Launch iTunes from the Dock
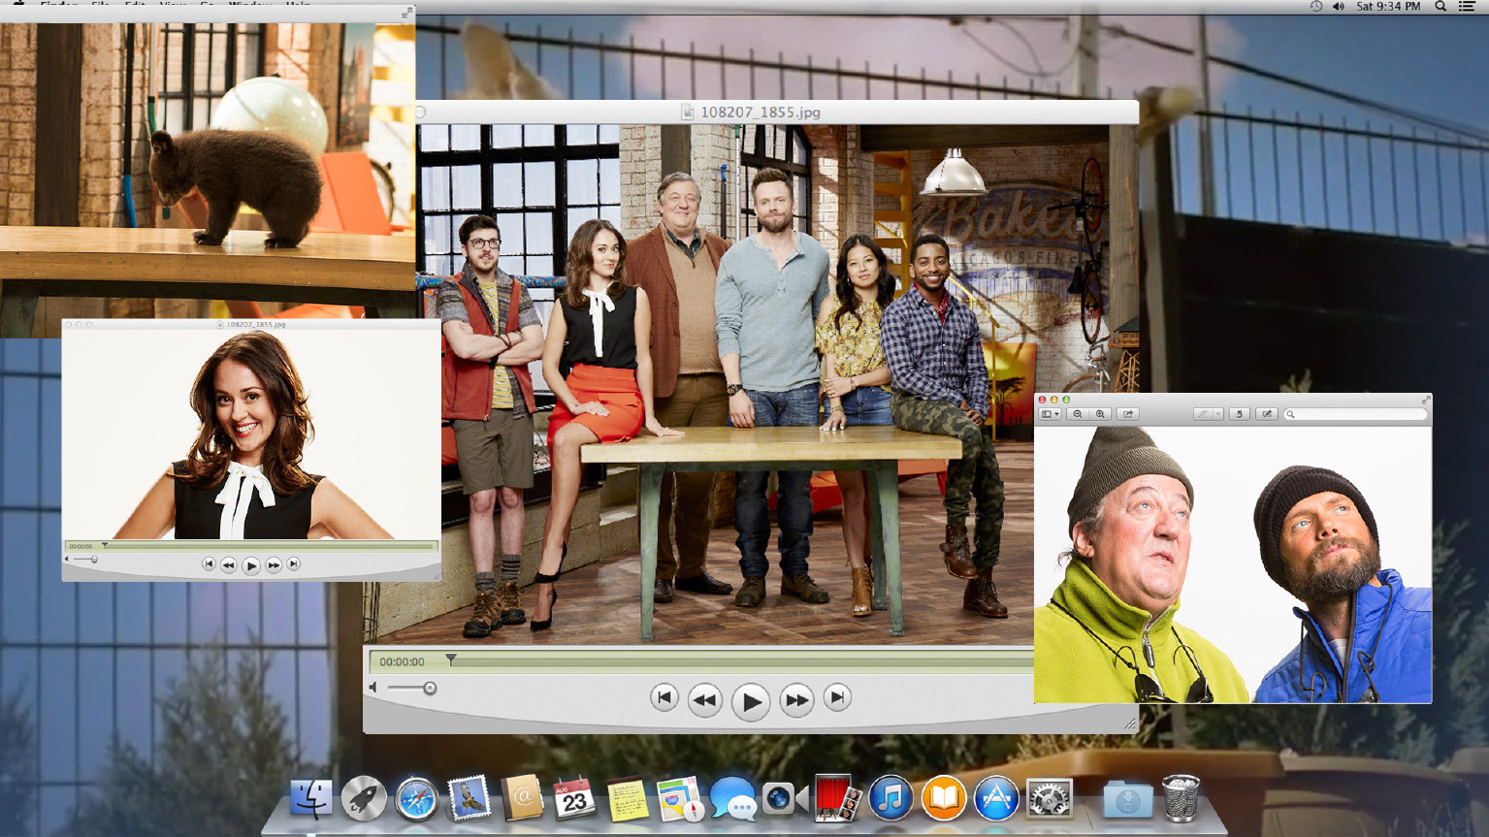Viewport: 1489px width, 837px height. pyautogui.click(x=890, y=799)
